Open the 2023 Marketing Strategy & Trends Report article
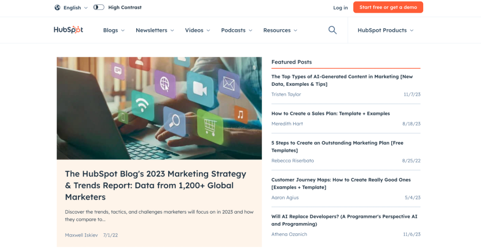The height and width of the screenshot is (252, 481). 155,185
